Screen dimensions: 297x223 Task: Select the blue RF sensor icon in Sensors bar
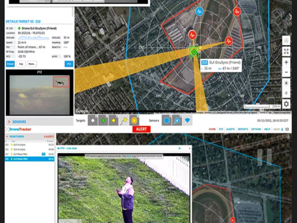pyautogui.click(x=167, y=121)
